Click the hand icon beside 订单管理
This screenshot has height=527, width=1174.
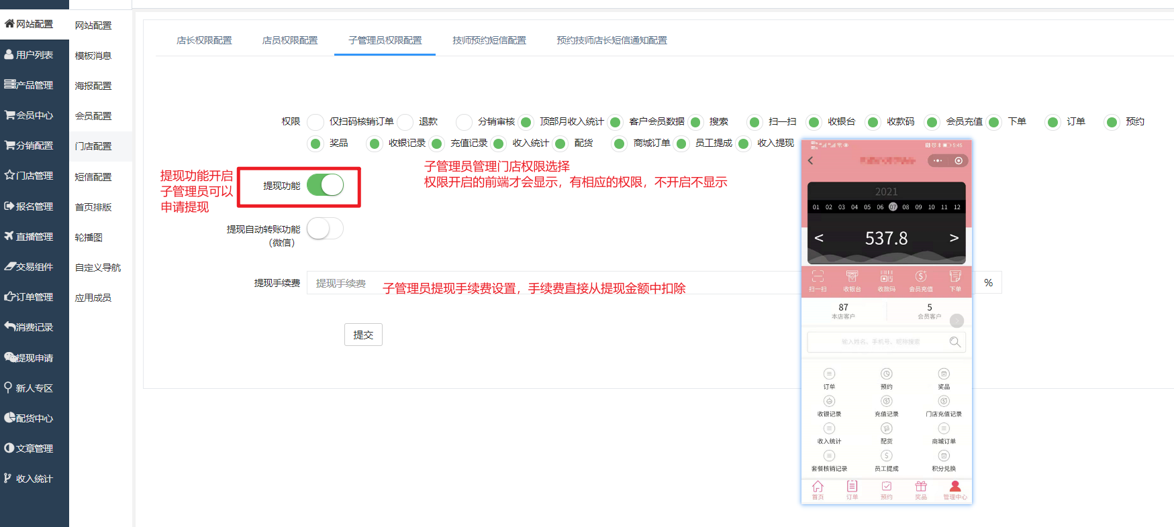(x=9, y=296)
